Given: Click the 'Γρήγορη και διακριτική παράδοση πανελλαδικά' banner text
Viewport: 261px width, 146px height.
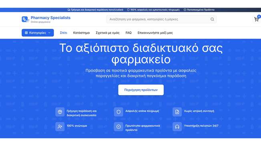Looking at the screenshot, I should (97, 10).
